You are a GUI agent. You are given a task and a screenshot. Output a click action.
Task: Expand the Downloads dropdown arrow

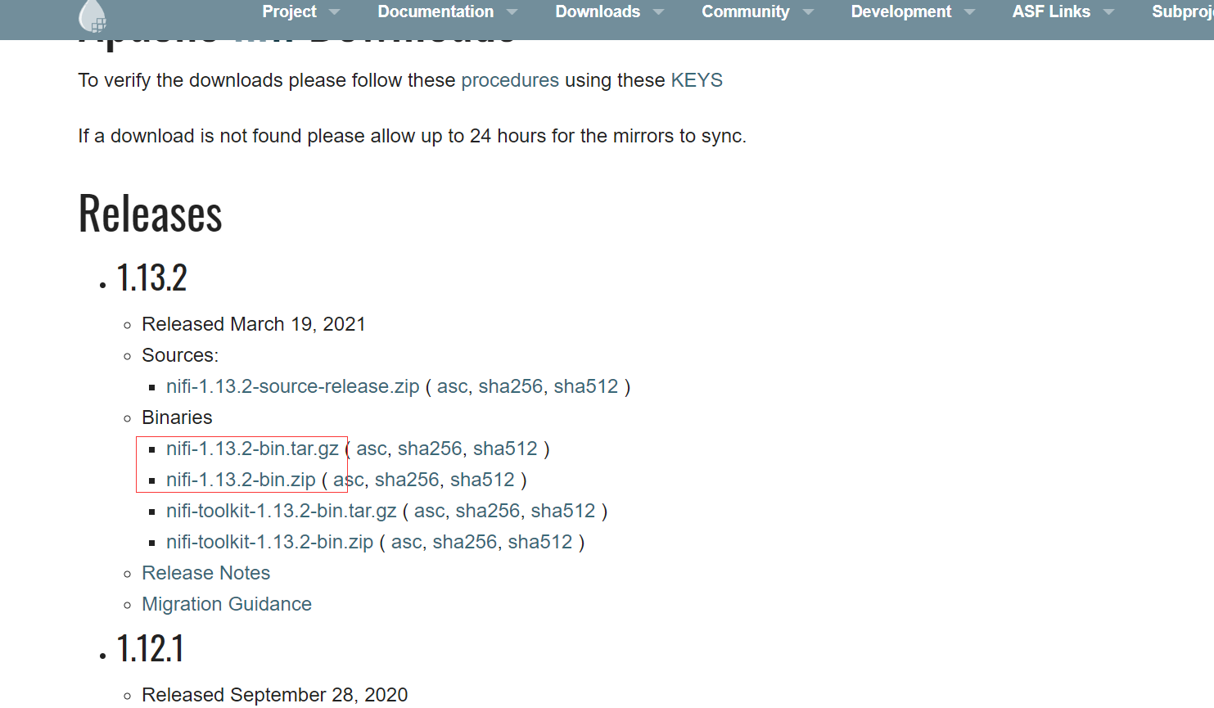coord(658,12)
